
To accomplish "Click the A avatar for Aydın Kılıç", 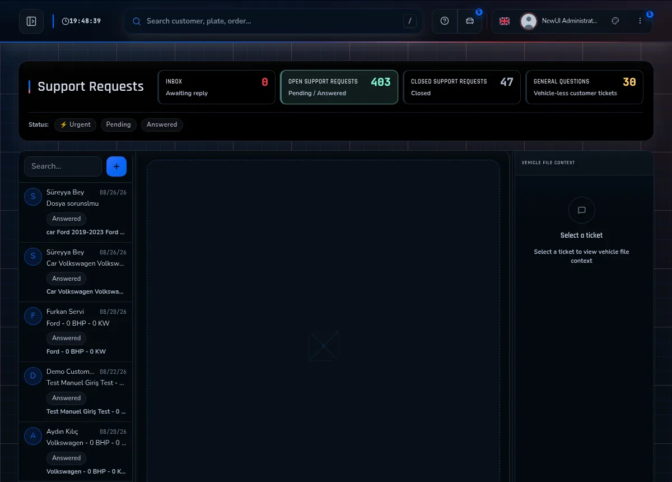I will pos(33,435).
